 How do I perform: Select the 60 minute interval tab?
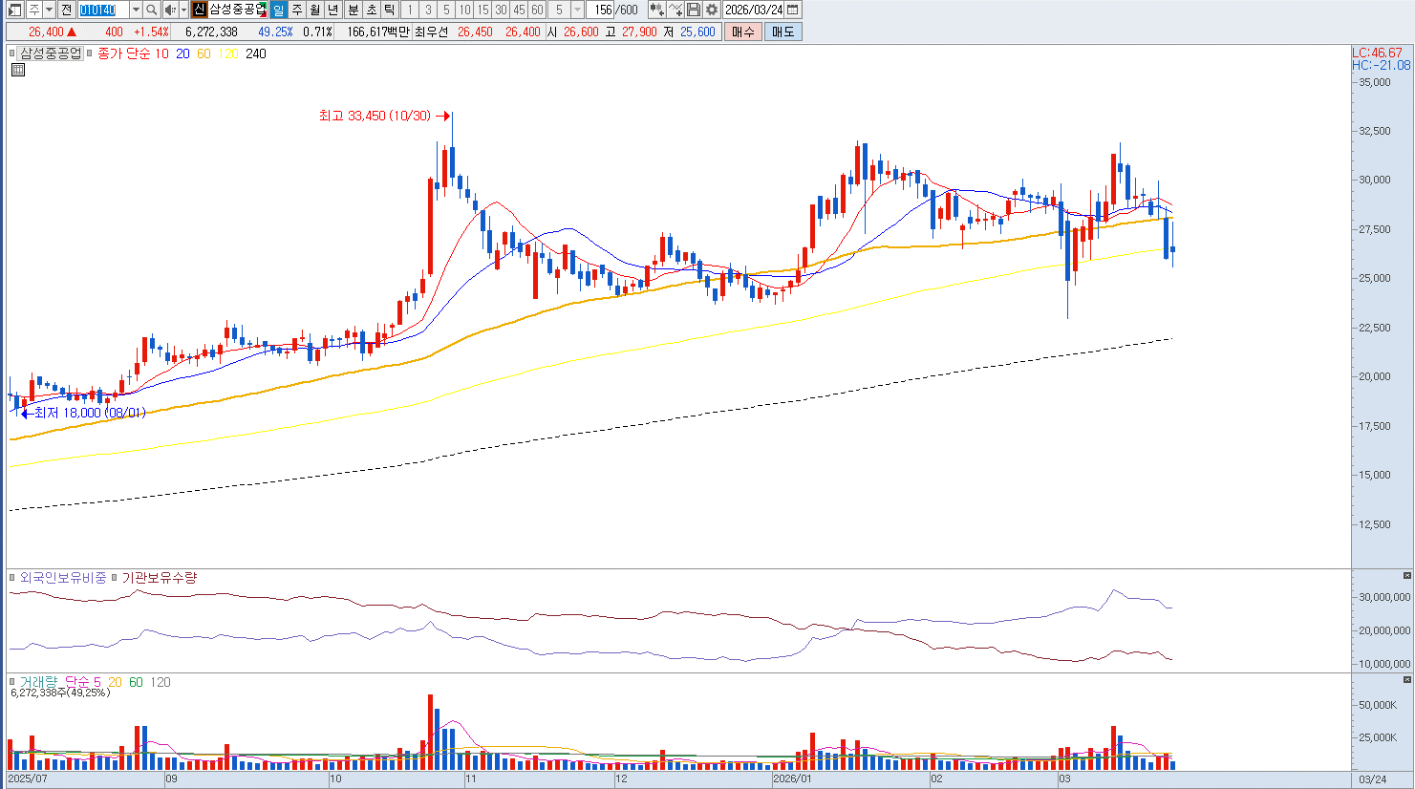[x=537, y=10]
